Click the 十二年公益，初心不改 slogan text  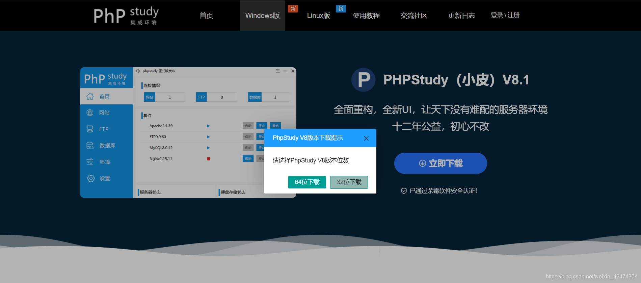tap(440, 127)
